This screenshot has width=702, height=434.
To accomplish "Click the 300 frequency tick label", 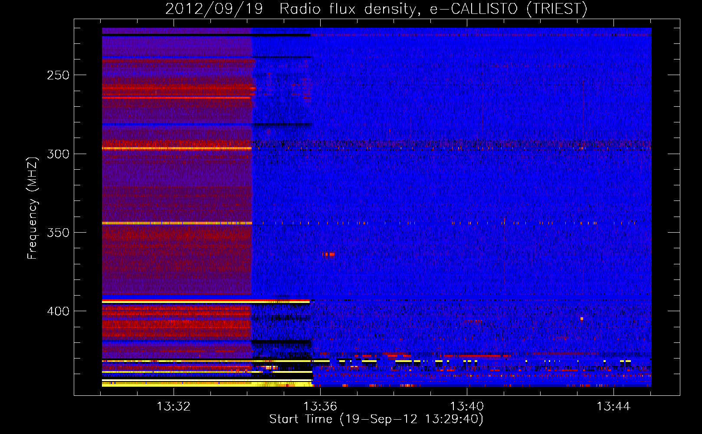I will [58, 154].
